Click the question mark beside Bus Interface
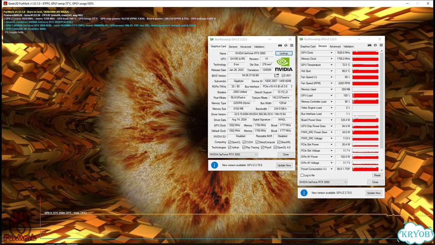This screenshot has width=435, height=245. pyautogui.click(x=291, y=86)
